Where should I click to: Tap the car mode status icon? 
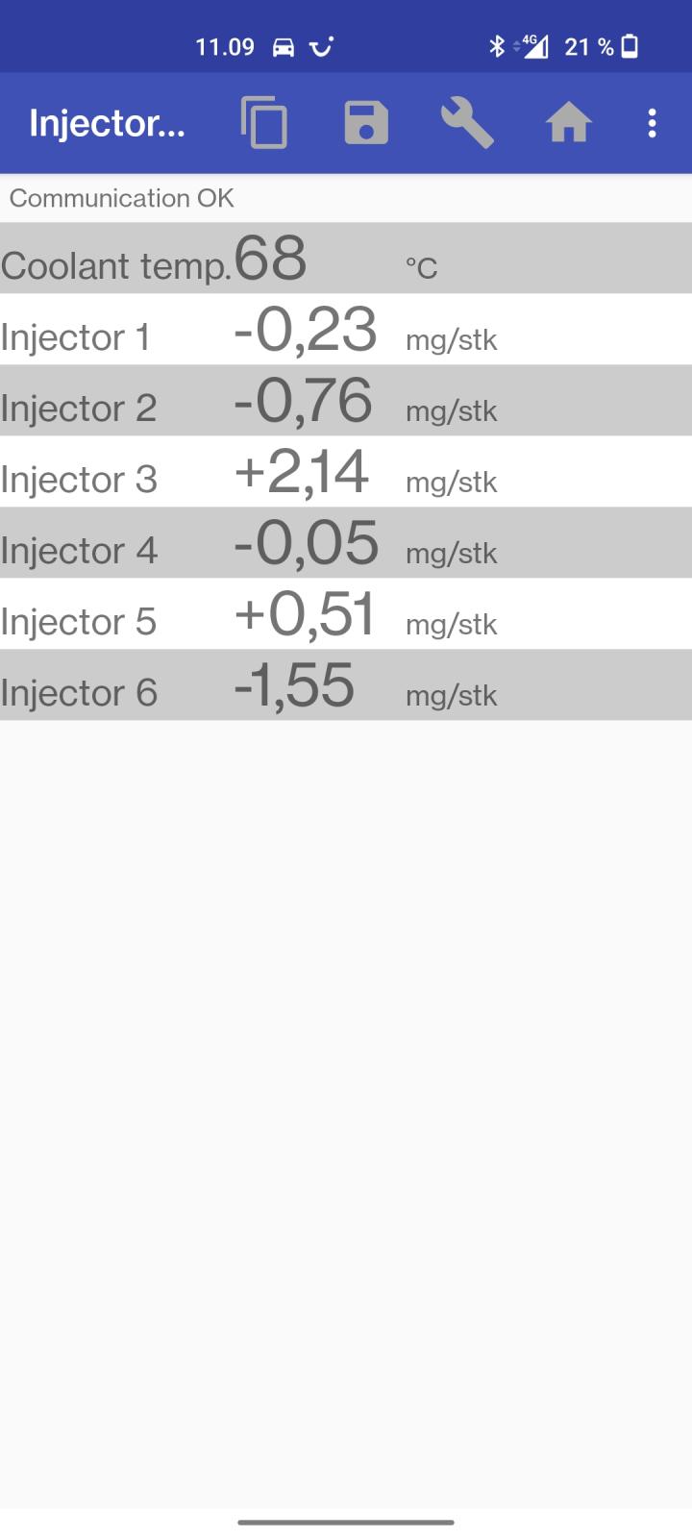(284, 47)
